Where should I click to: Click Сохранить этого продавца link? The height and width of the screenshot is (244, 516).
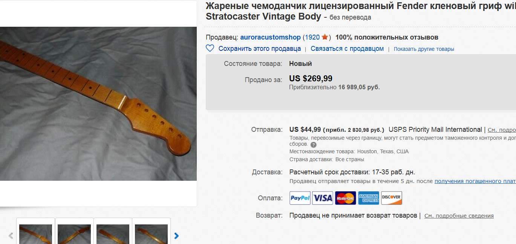click(260, 49)
